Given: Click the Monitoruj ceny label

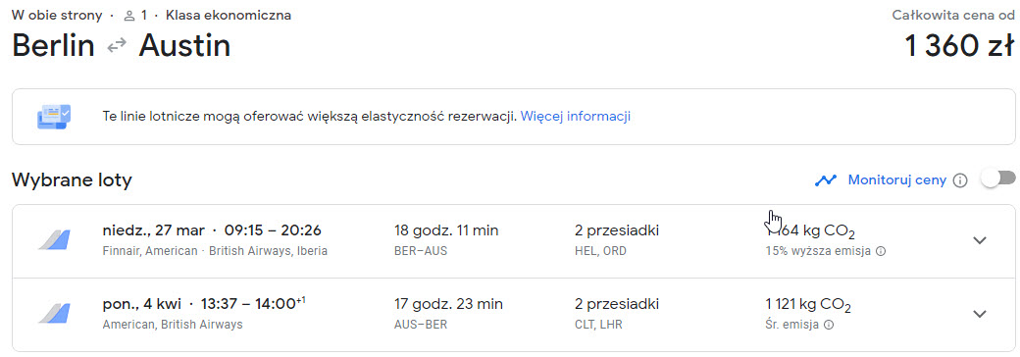Looking at the screenshot, I should point(897,180).
